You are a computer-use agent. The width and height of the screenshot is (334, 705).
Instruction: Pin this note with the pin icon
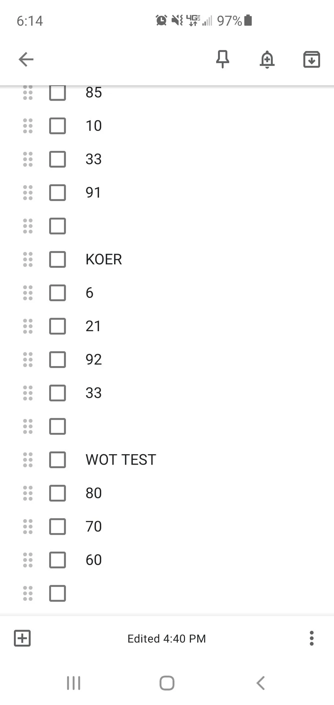point(222,59)
